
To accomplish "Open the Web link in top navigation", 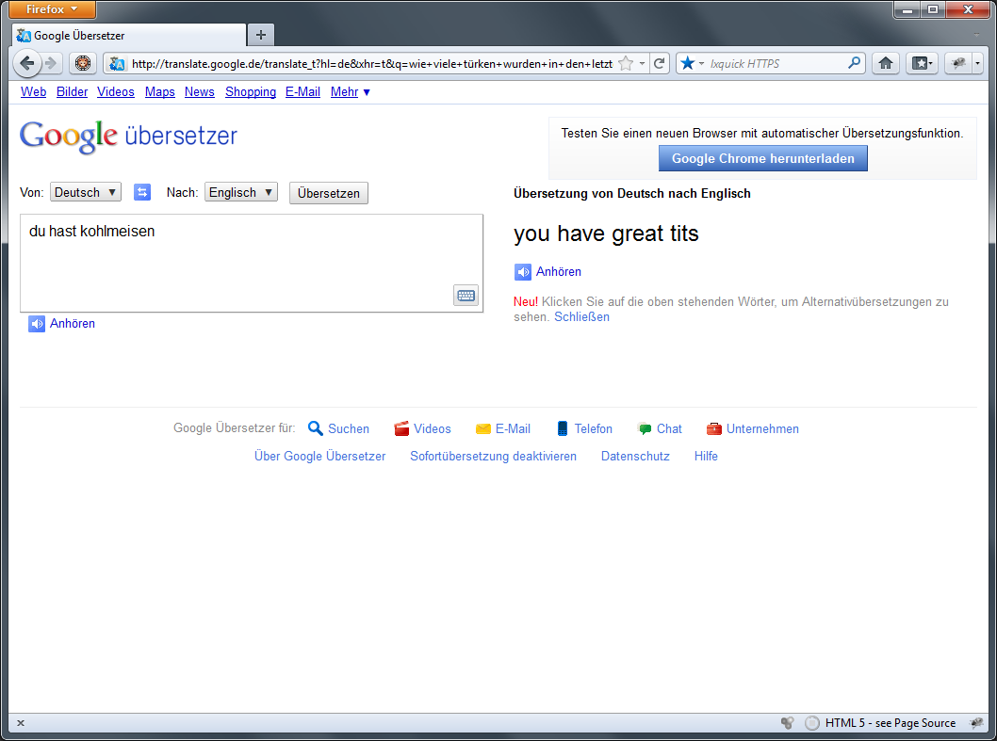I will pyautogui.click(x=34, y=92).
